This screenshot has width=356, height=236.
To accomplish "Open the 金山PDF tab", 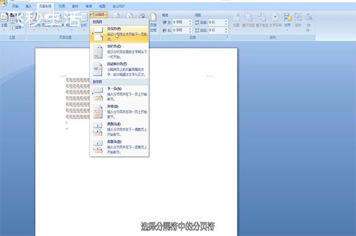I will click(x=118, y=6).
